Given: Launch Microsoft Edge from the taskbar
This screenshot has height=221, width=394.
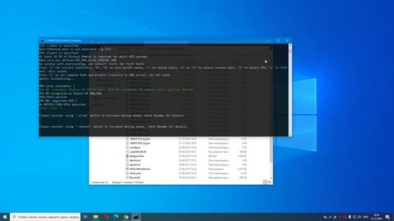Looking at the screenshot, I should [116, 217].
